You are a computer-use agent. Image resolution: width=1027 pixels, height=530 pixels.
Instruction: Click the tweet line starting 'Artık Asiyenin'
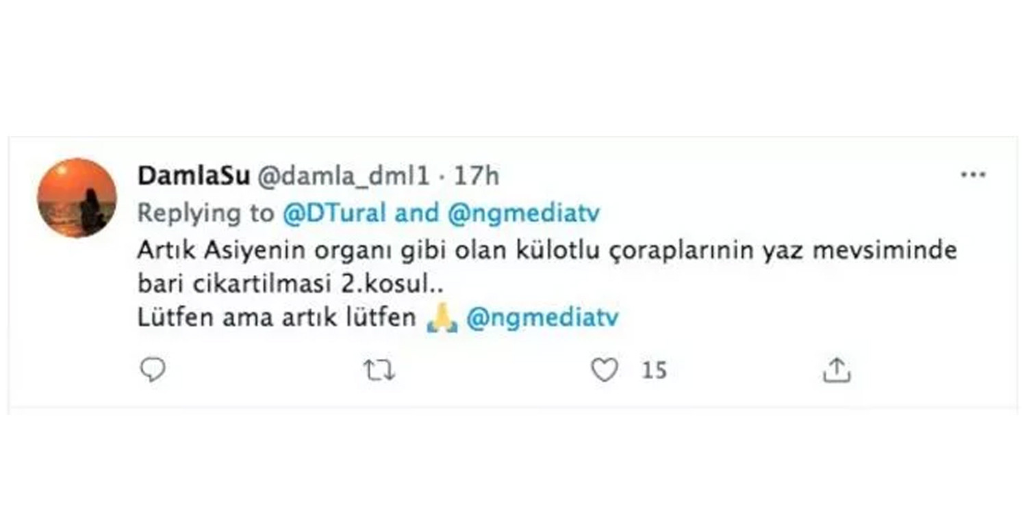click(x=547, y=251)
